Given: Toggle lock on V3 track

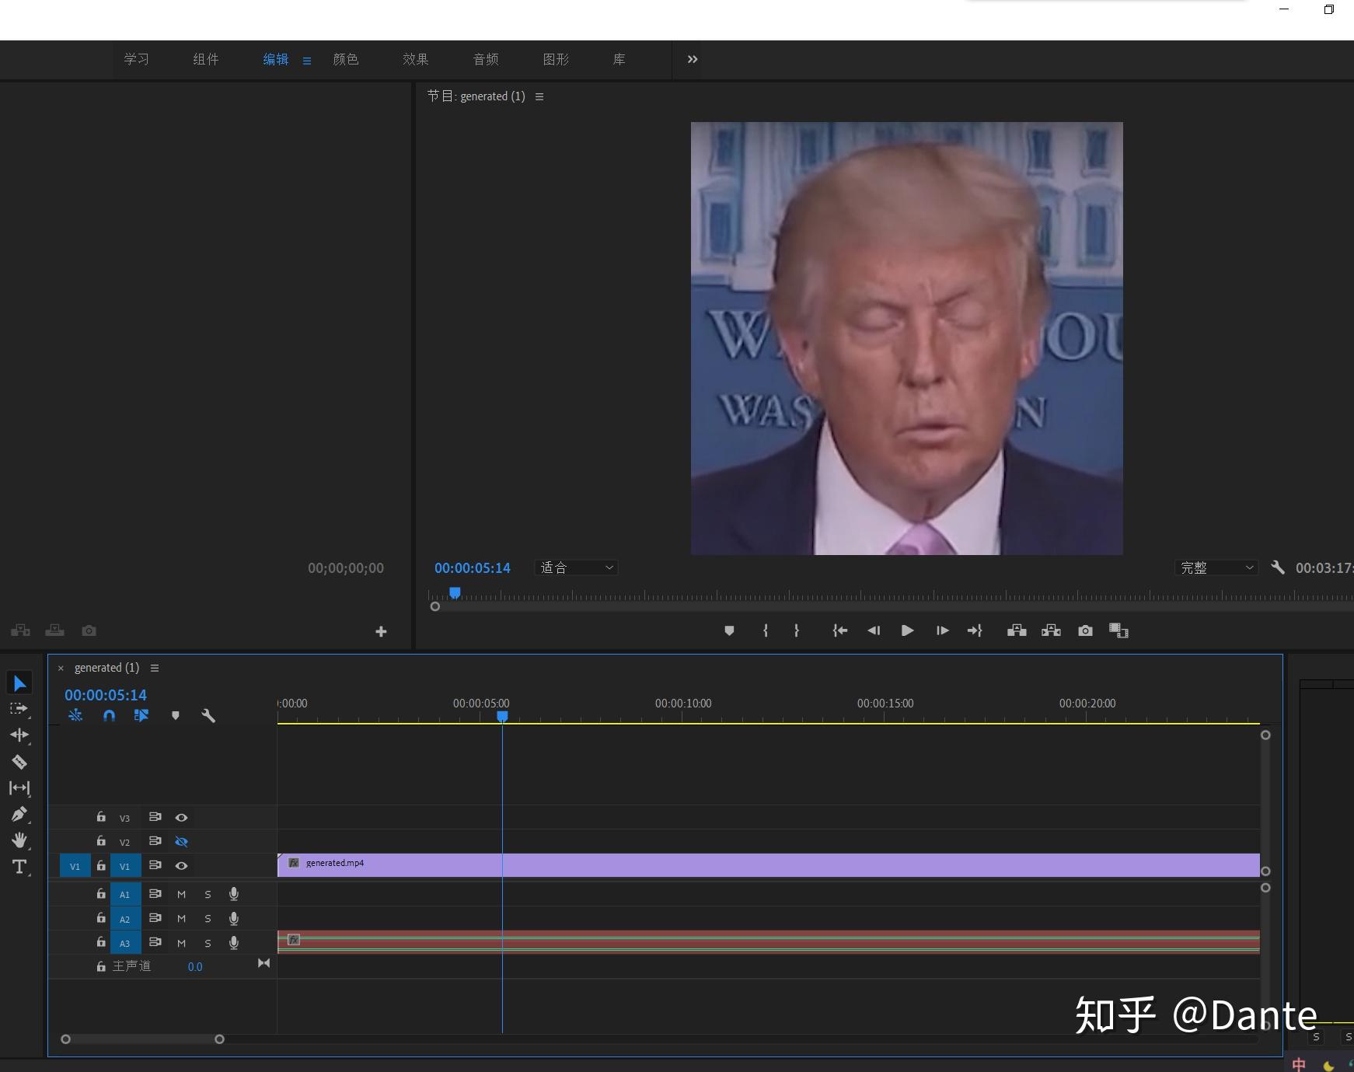Looking at the screenshot, I should point(101,816).
